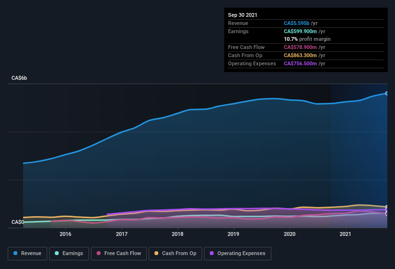This screenshot has width=395, height=269.
Task: Toggle the Operating Expenses legend button
Action: pos(238,254)
